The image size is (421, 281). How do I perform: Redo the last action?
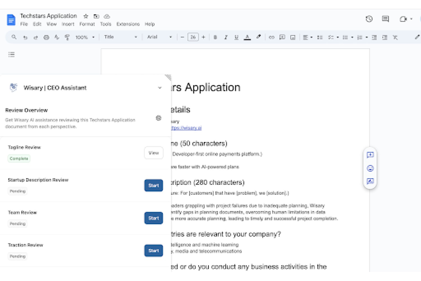(x=36, y=37)
